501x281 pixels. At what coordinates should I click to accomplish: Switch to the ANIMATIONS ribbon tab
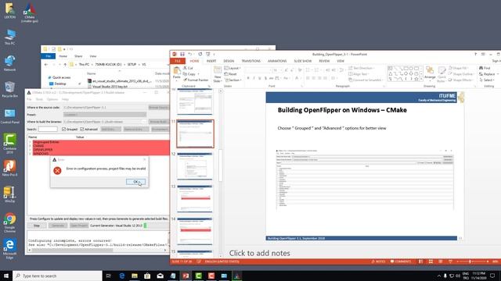[277, 61]
